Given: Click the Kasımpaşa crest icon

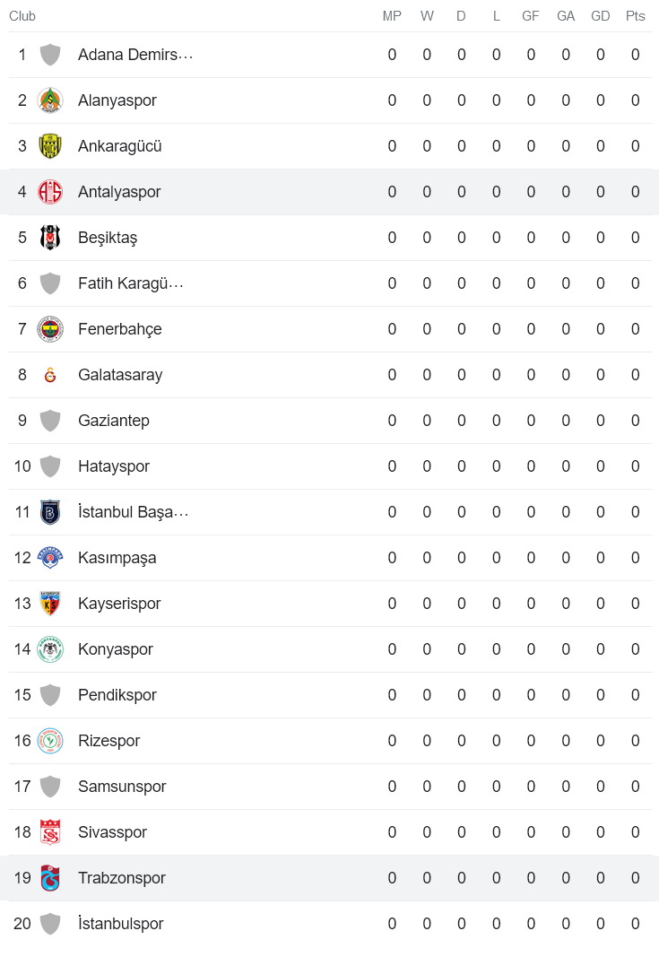Looking at the screenshot, I should [x=50, y=557].
